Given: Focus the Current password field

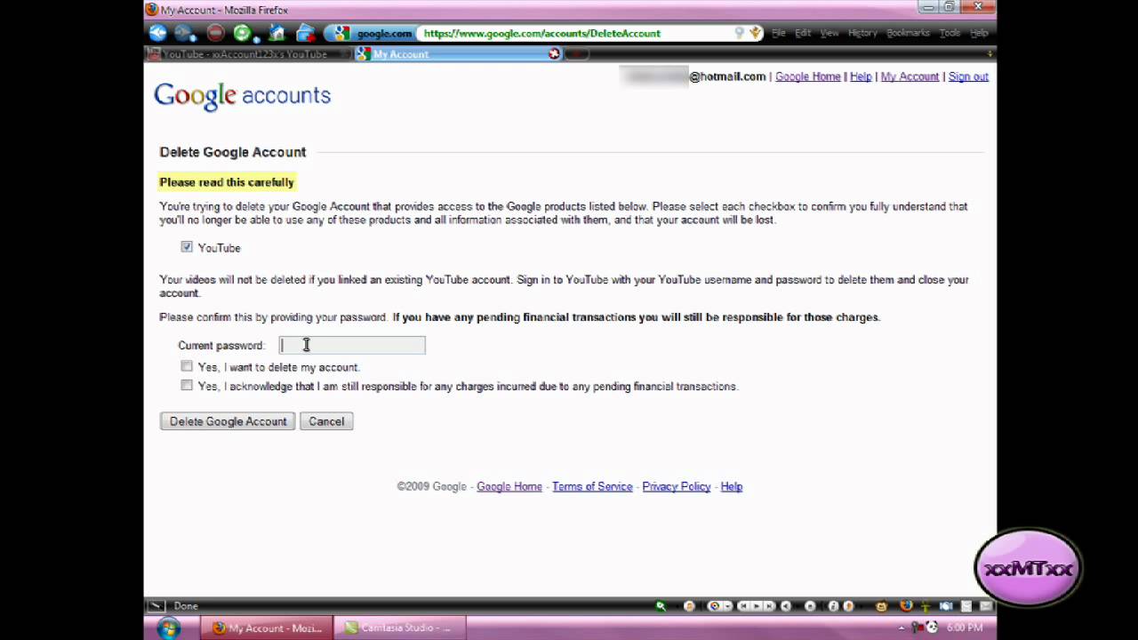Looking at the screenshot, I should coord(352,345).
